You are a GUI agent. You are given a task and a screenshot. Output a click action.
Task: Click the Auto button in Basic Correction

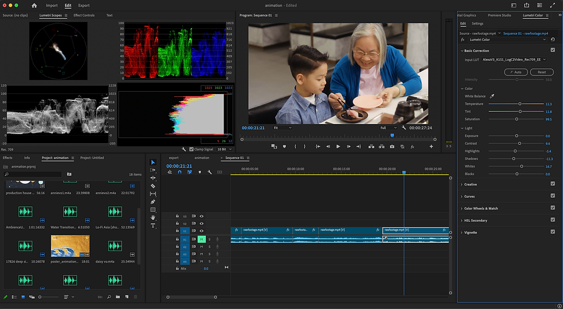516,72
